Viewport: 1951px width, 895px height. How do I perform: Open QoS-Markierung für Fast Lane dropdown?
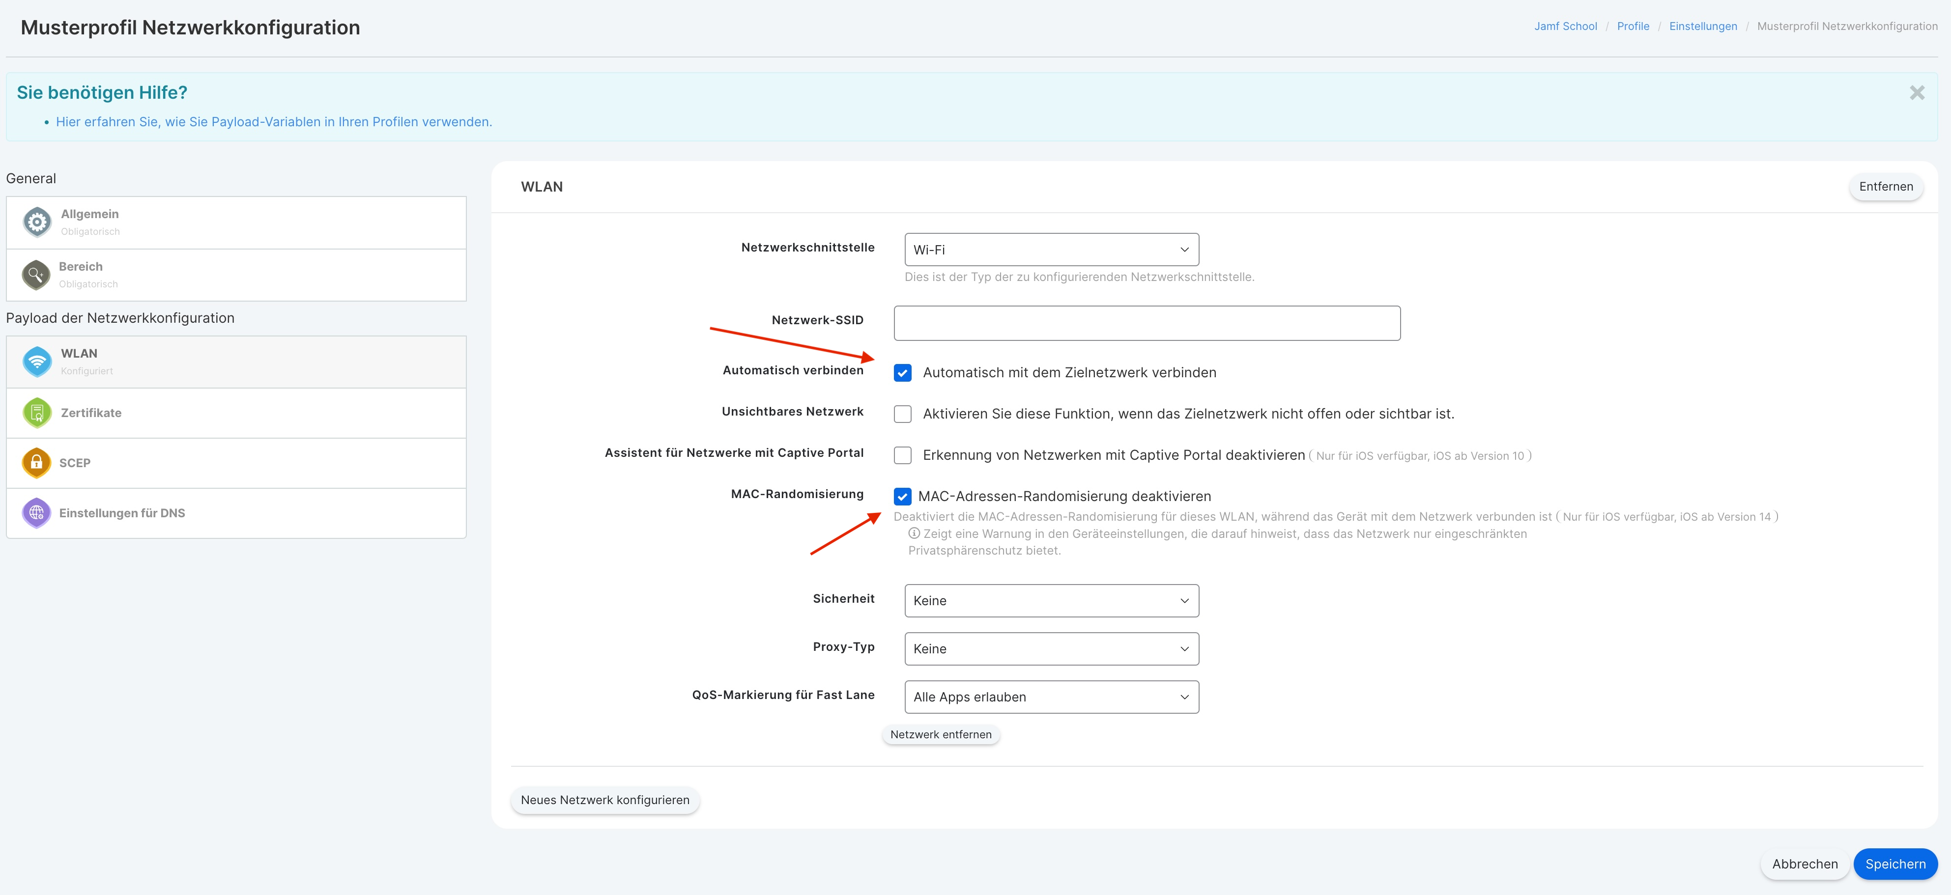1051,697
